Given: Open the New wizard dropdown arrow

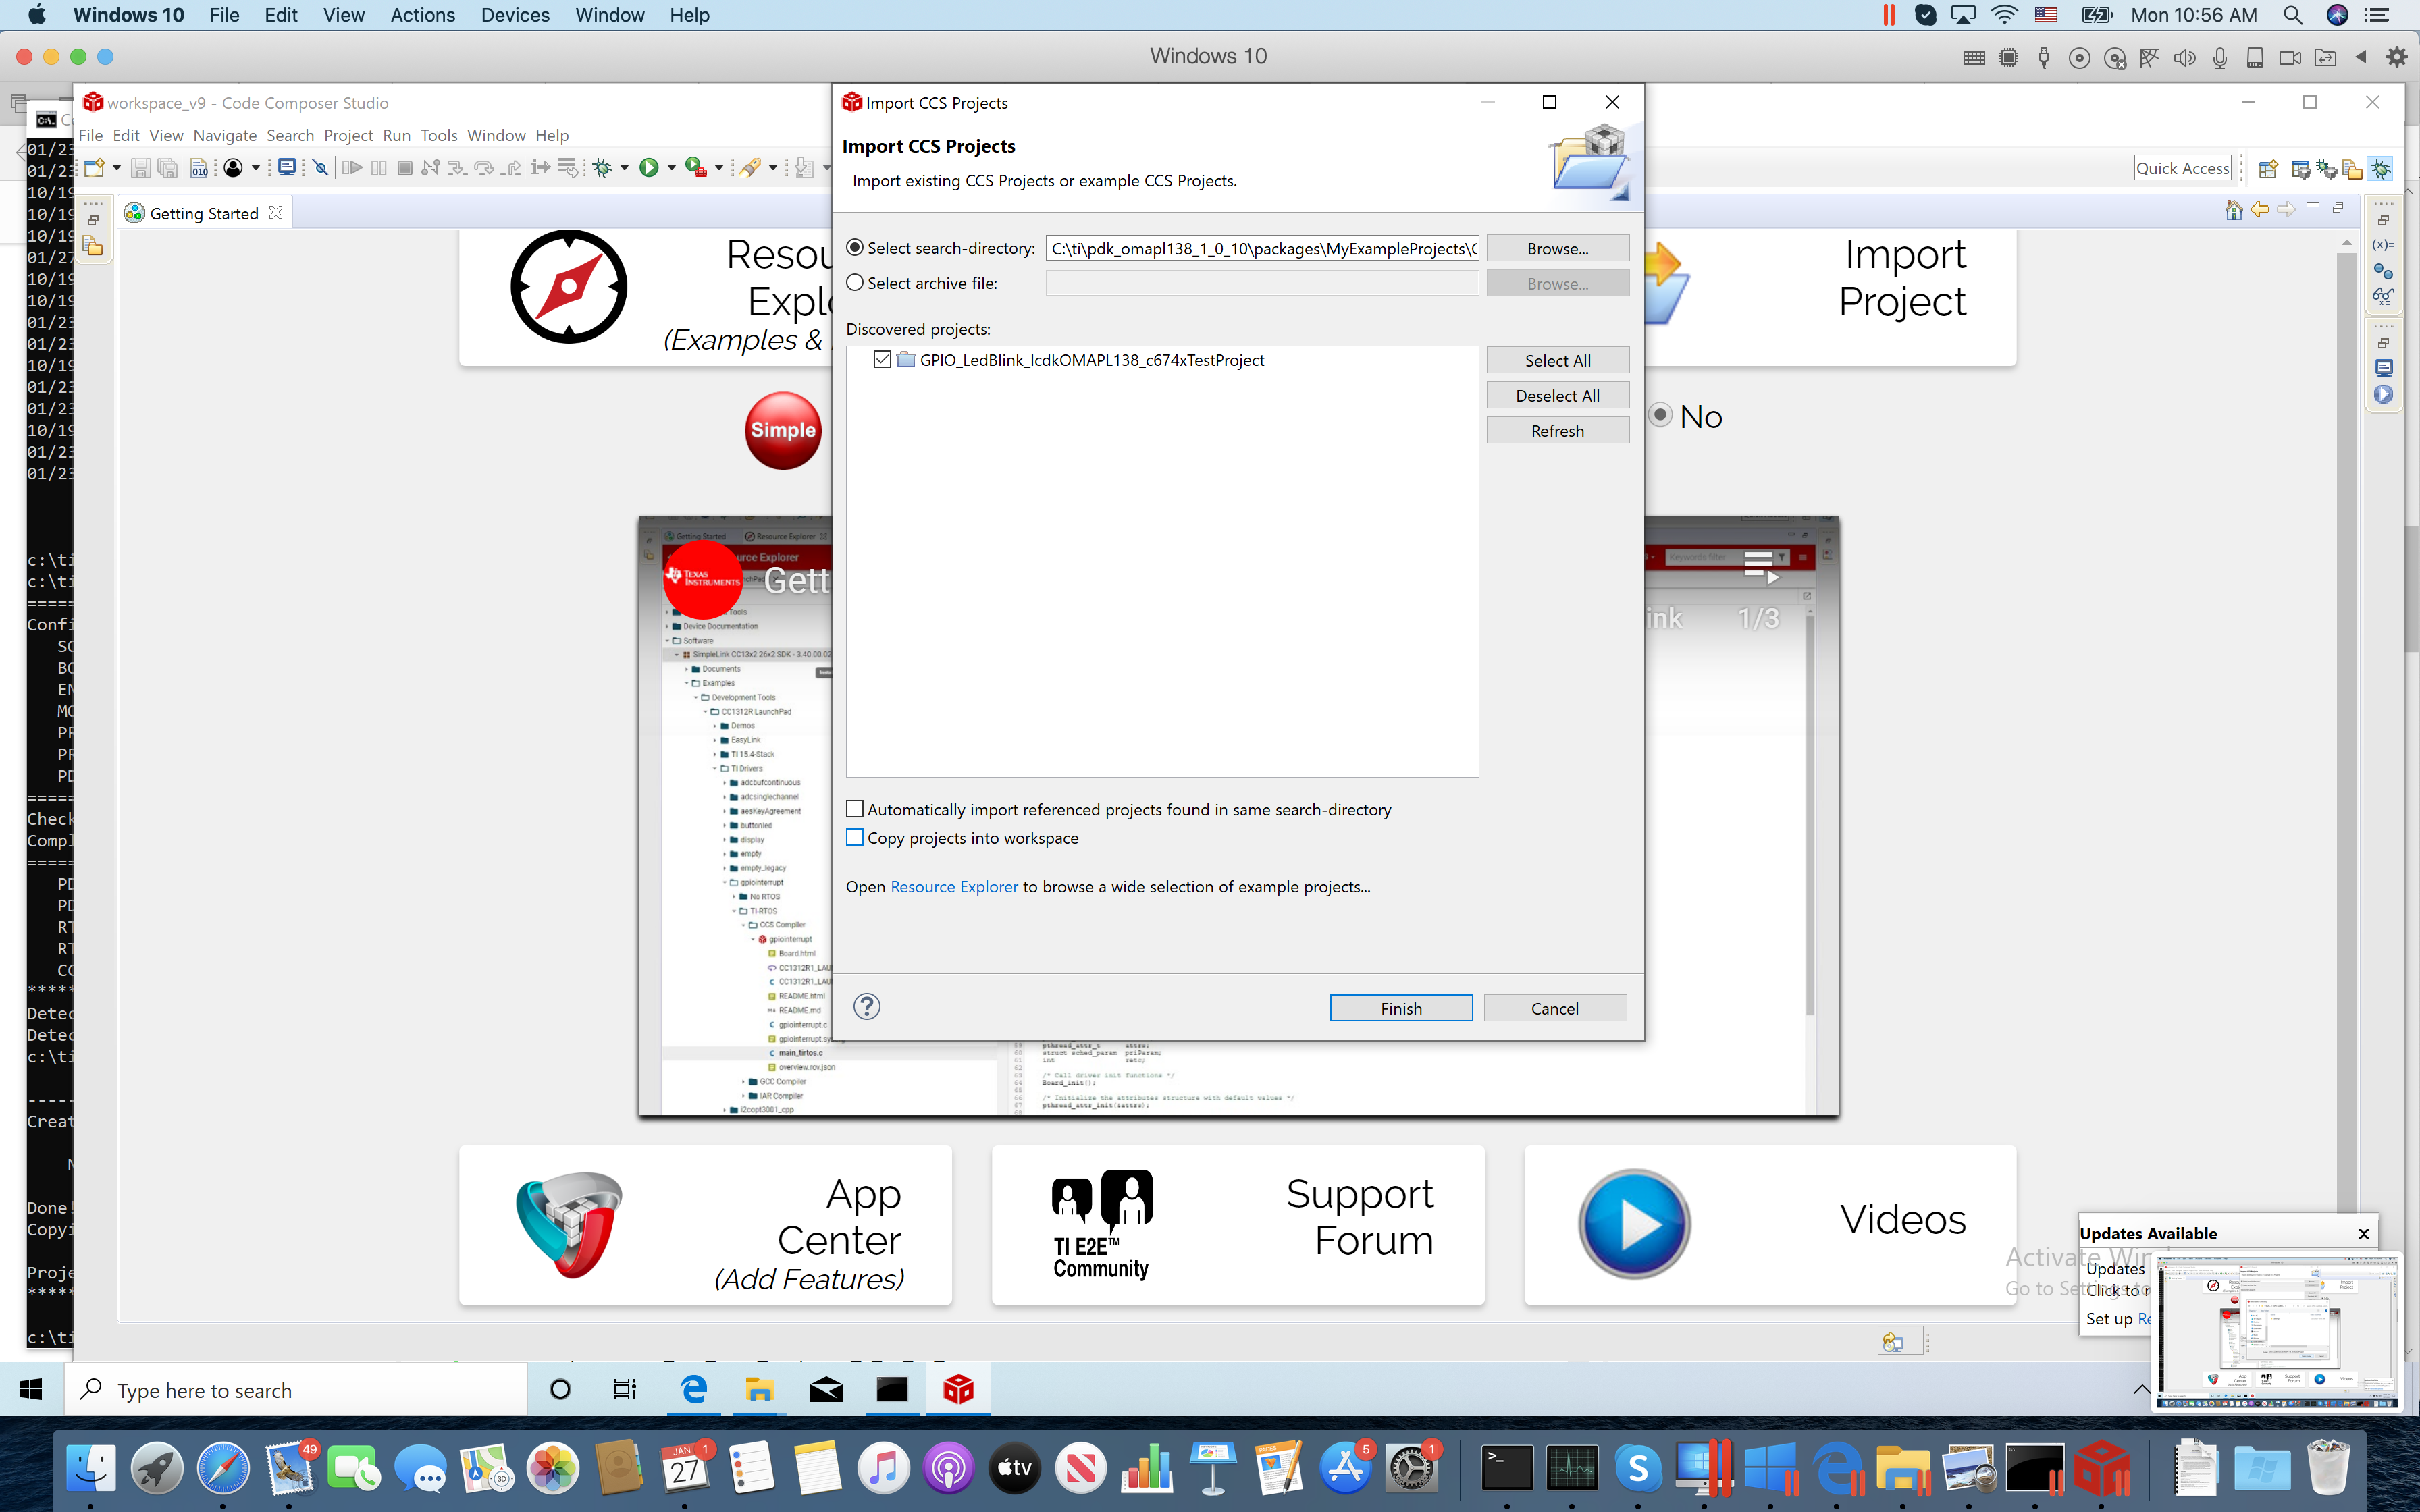Looking at the screenshot, I should coord(117,168).
